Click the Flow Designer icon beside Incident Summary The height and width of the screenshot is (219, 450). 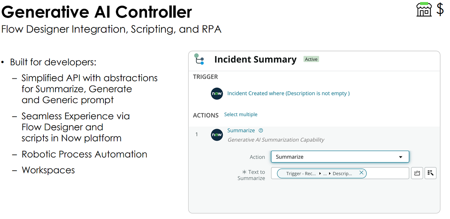(199, 59)
